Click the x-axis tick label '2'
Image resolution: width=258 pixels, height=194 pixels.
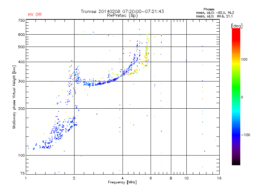tap(74, 178)
